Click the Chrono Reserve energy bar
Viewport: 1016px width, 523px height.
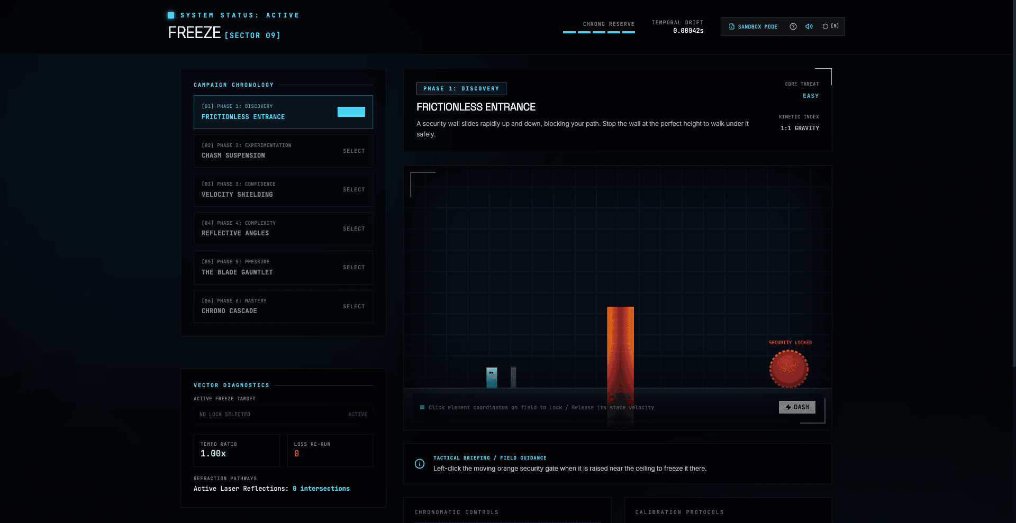[599, 32]
